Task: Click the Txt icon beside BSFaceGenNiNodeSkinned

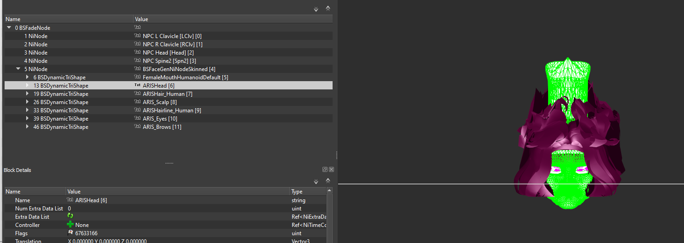Action: pos(137,69)
